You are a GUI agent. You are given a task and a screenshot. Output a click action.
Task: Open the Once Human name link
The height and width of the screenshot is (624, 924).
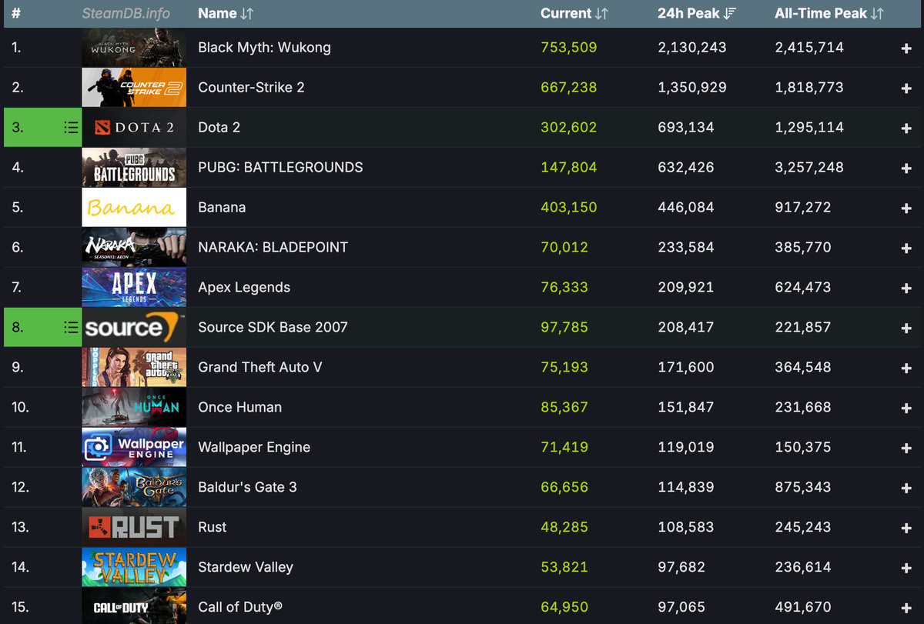click(240, 408)
